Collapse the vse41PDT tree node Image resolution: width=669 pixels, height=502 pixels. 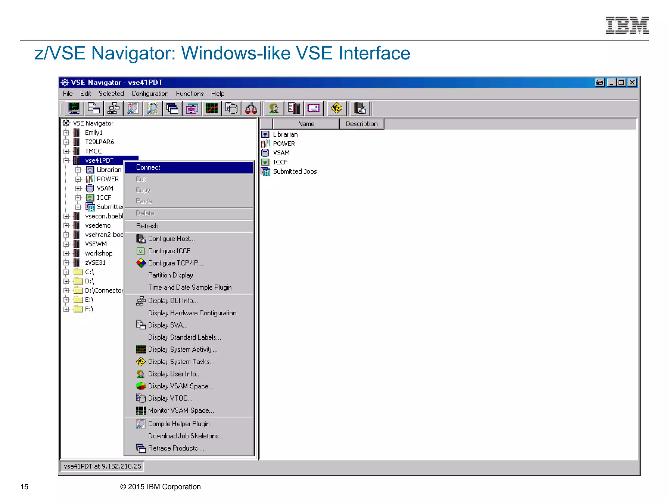(66, 160)
